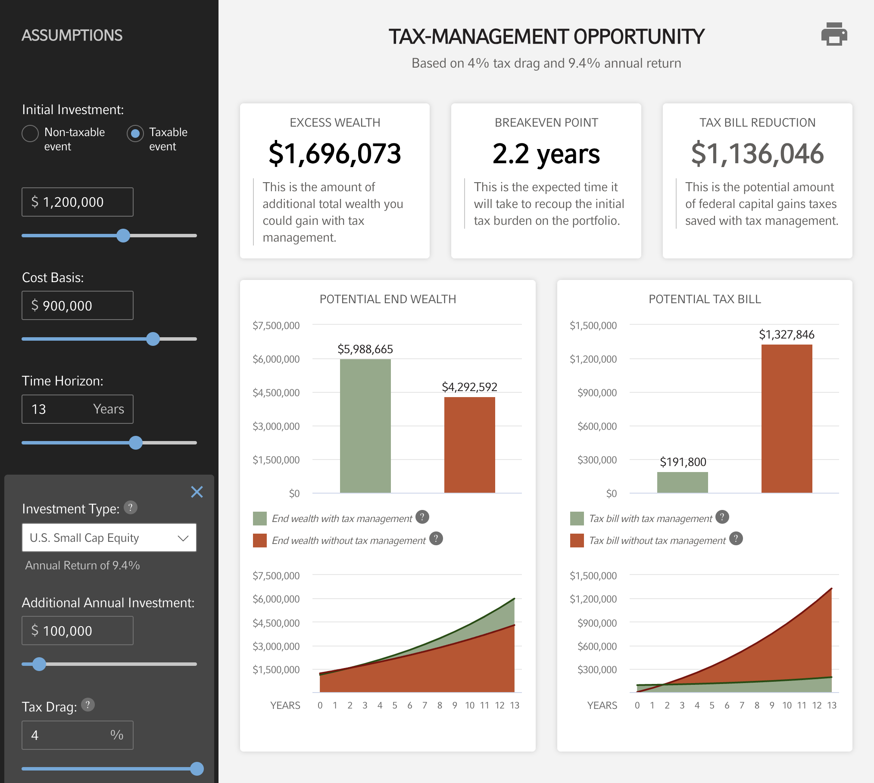The height and width of the screenshot is (783, 874).
Task: Close the advanced assumptions panel
Action: click(x=197, y=492)
